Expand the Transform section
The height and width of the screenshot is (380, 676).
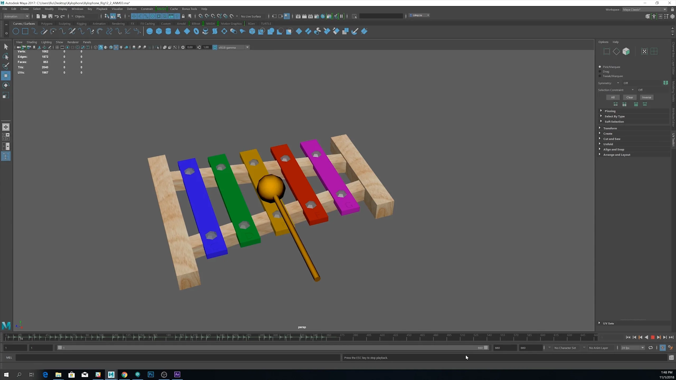tap(611, 128)
